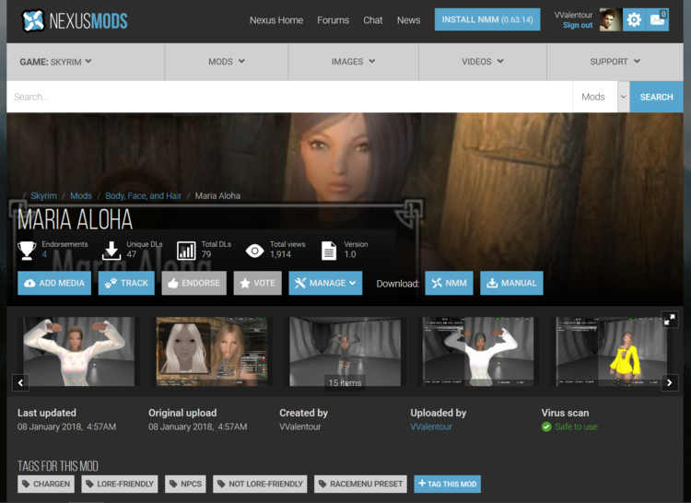This screenshot has height=503, width=691.
Task: Click the NOT LORE-FRIENDLY tag
Action: click(x=260, y=484)
